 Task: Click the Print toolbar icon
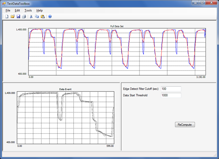tap(24, 17)
